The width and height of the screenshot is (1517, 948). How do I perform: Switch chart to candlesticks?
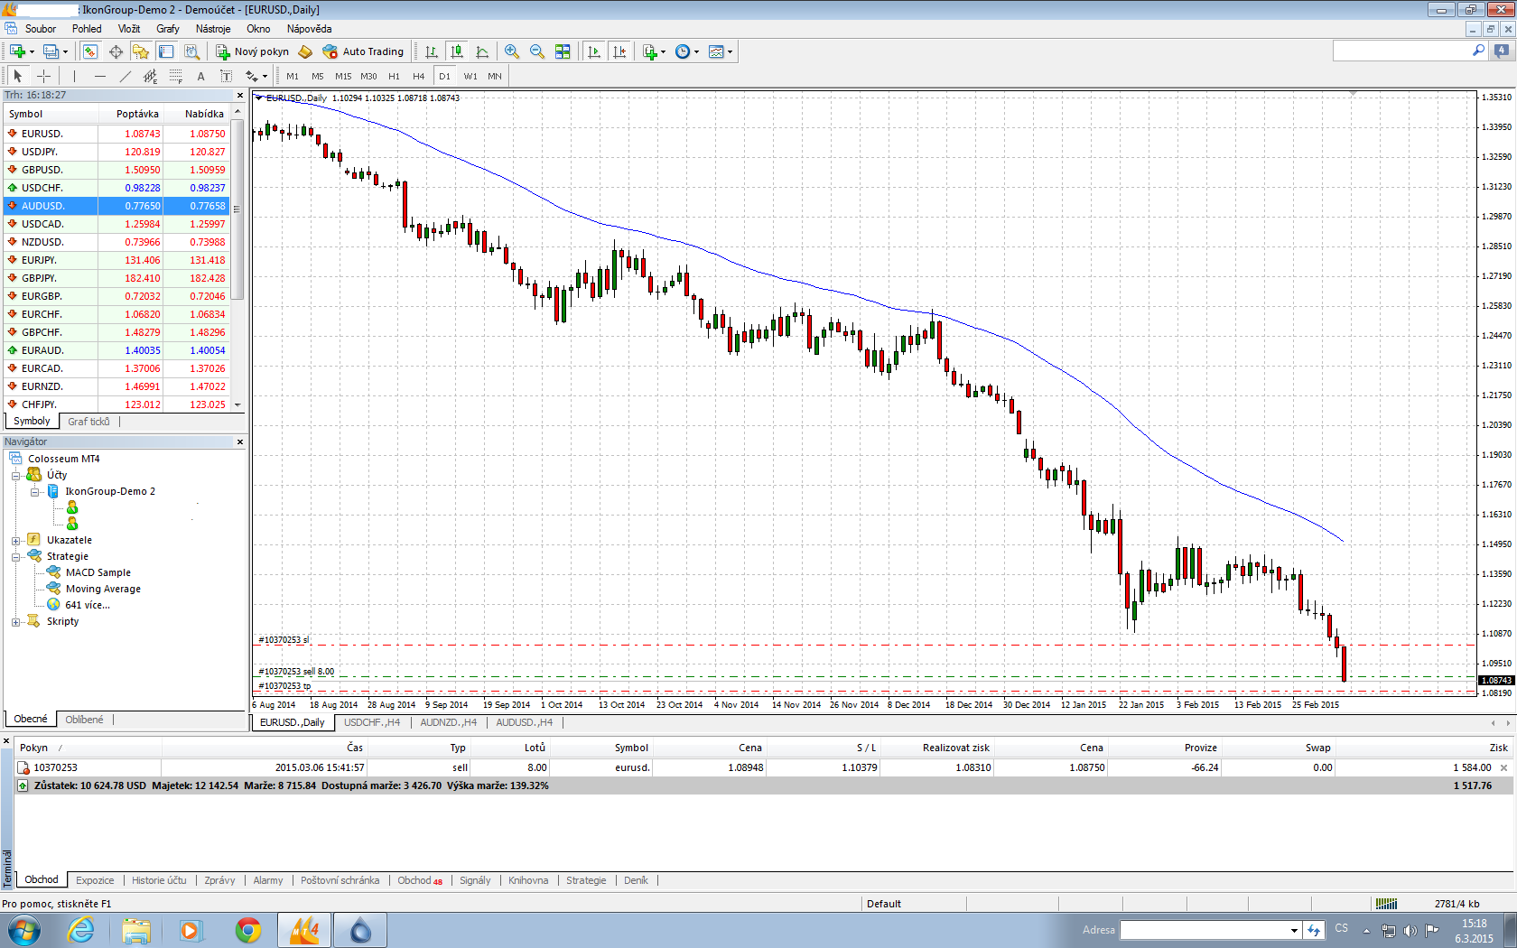click(x=457, y=51)
